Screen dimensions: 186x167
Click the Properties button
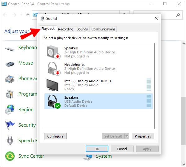point(143,136)
